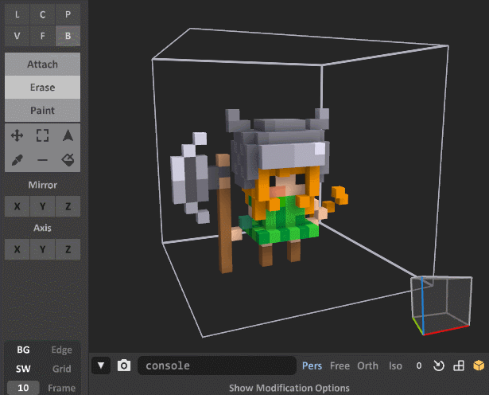Click the frame size field showing 10
Viewport: 489px width, 395px height.
point(23,388)
